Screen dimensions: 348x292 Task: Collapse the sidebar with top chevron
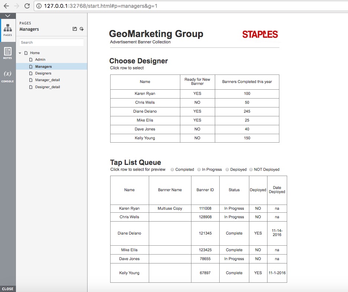coord(8,16)
